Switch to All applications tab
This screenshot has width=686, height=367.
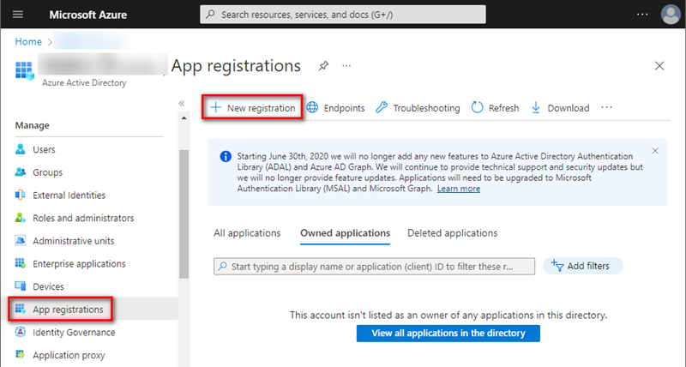tap(247, 232)
